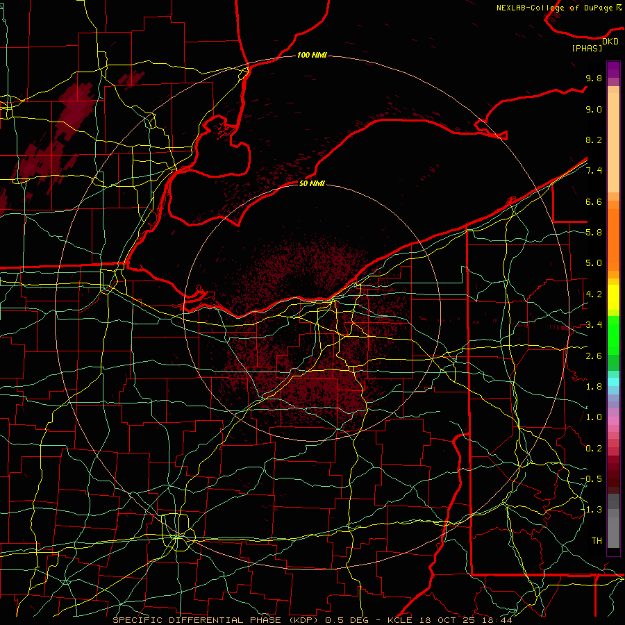Click the purple top segment of color bar
This screenshot has height=625, width=625.
click(613, 69)
